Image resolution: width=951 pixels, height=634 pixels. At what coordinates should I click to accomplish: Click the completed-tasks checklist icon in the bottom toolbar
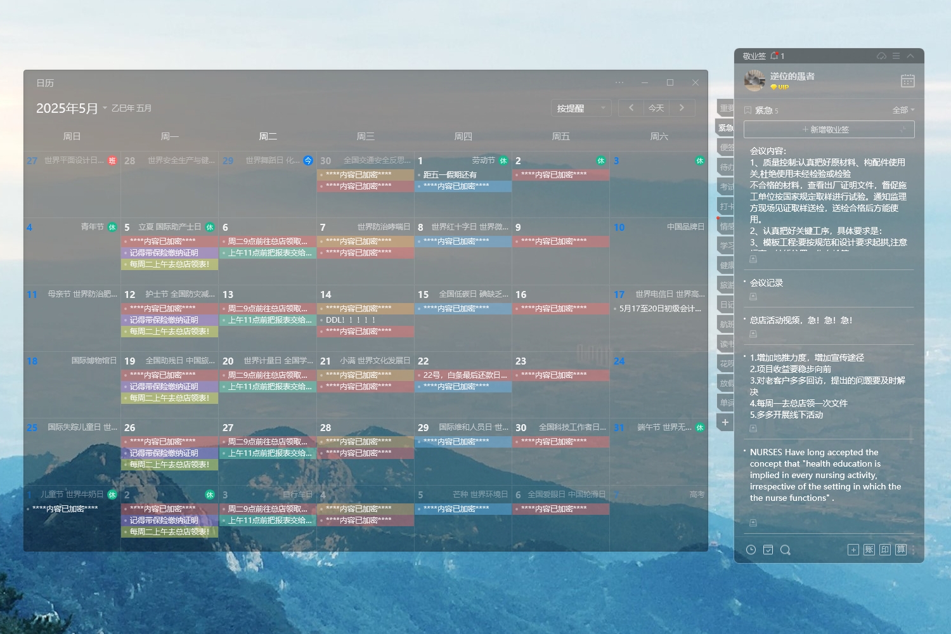click(x=768, y=550)
